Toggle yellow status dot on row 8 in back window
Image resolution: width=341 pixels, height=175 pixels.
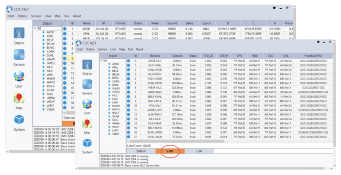point(65,58)
